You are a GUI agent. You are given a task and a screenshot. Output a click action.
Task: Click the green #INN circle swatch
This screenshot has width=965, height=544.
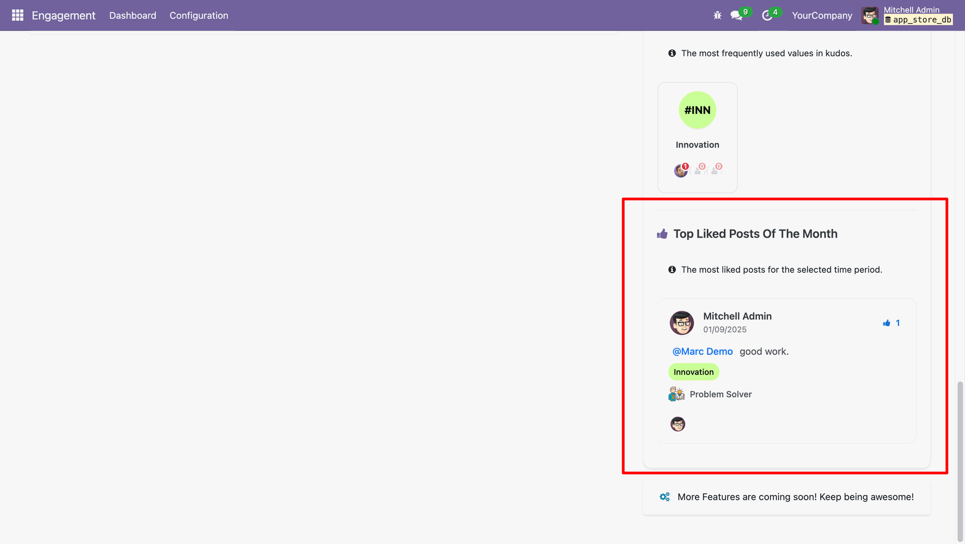[x=697, y=110]
